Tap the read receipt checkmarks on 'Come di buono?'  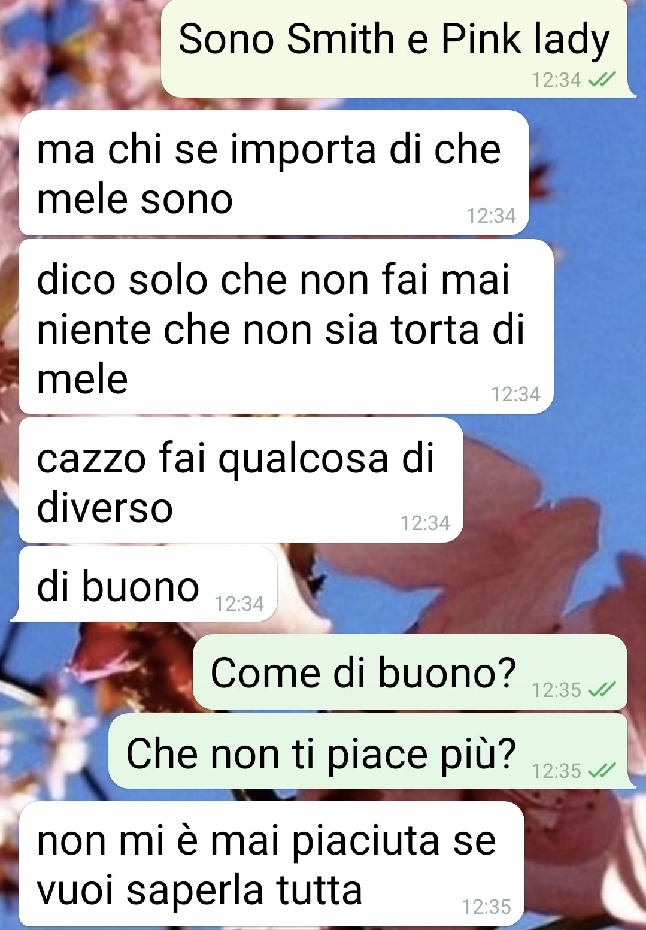[602, 690]
